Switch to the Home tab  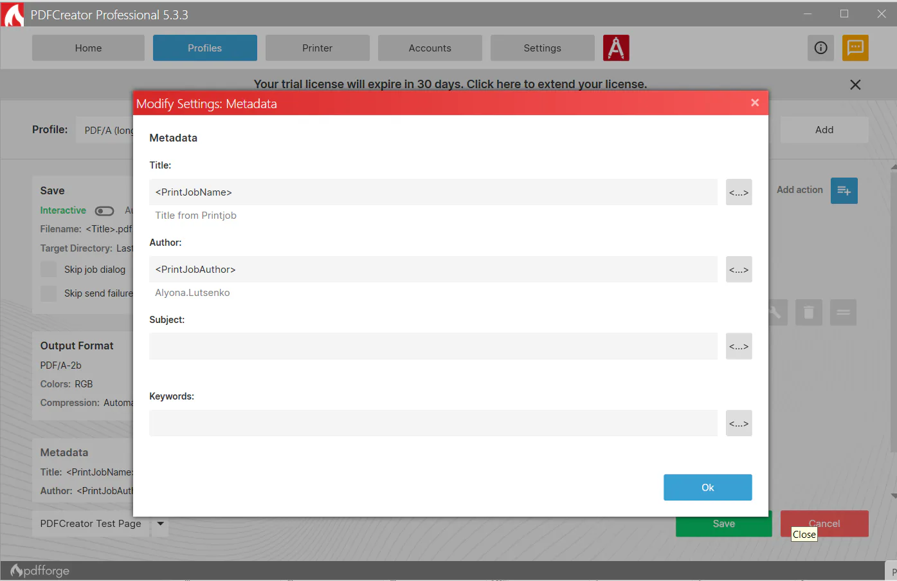coord(88,48)
